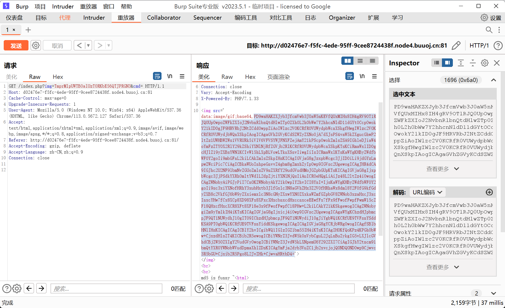The image size is (505, 308).
Task: Switch to the 编码工具 tab
Action: pos(246,18)
